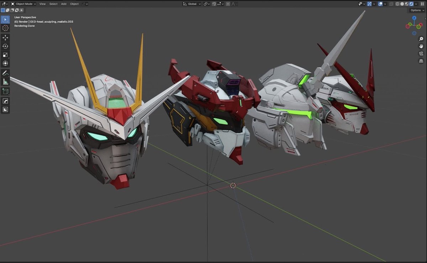Image resolution: width=427 pixels, height=263 pixels.
Task: Open gizmo settings dropdown arrow
Action: [374, 4]
